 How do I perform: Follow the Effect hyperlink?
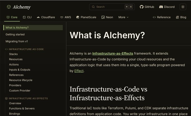(x=79, y=71)
